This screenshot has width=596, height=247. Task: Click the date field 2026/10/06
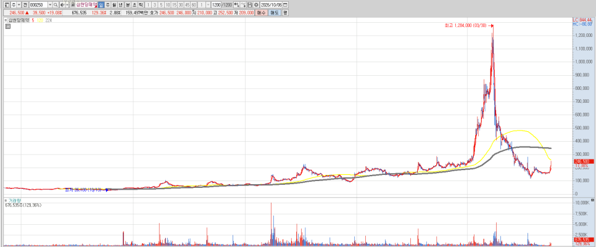click(271, 5)
